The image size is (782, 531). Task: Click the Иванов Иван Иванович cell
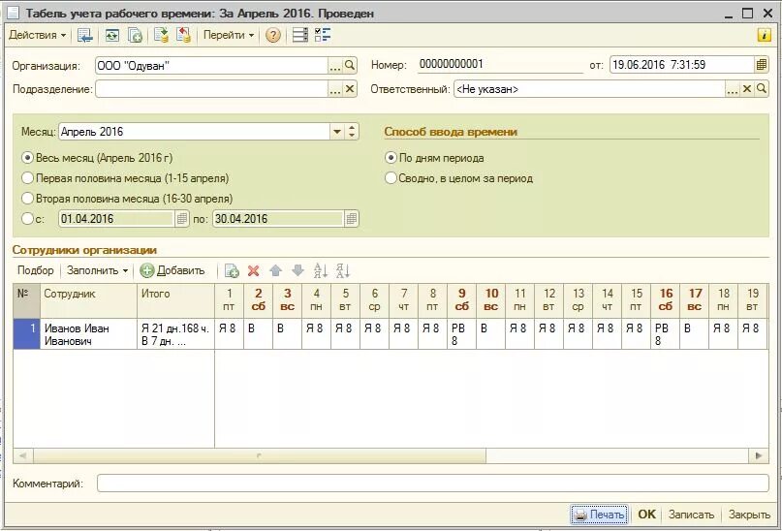(x=88, y=334)
